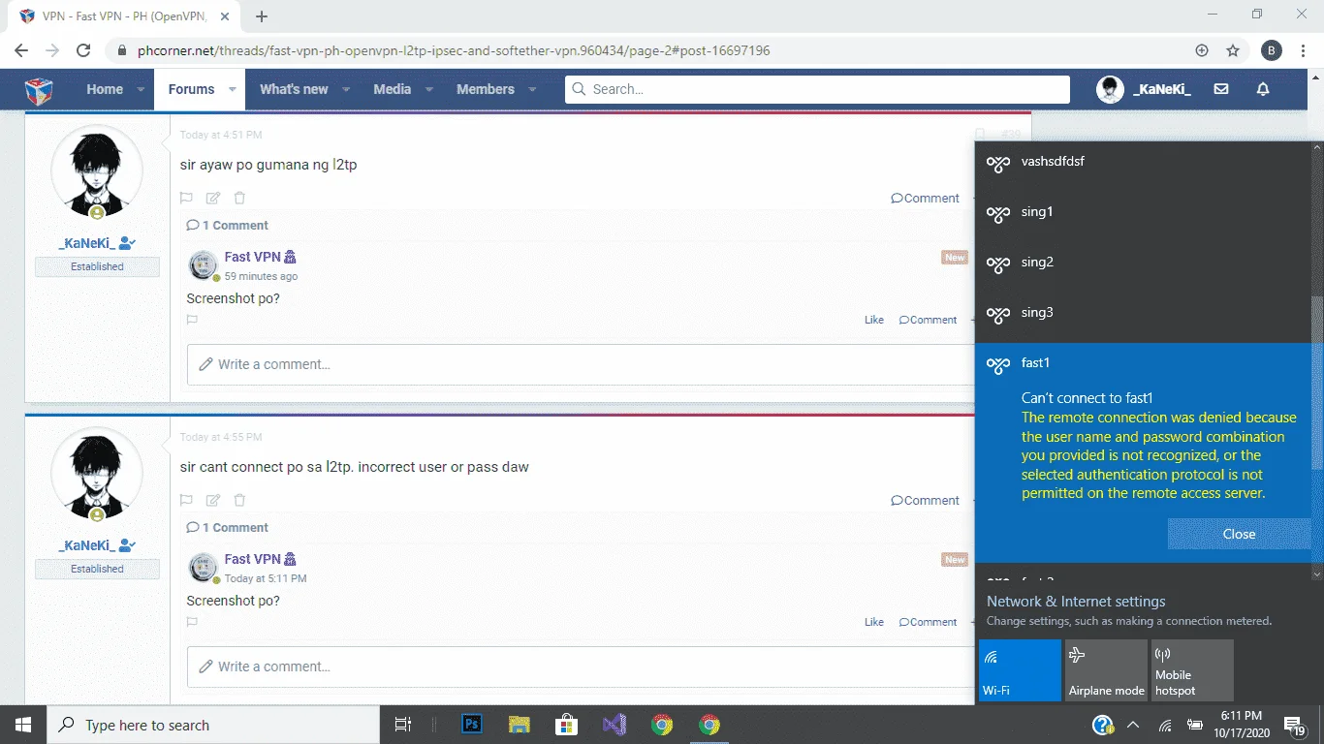This screenshot has width=1324, height=744.
Task: Open the Members nav item
Action: click(x=486, y=89)
